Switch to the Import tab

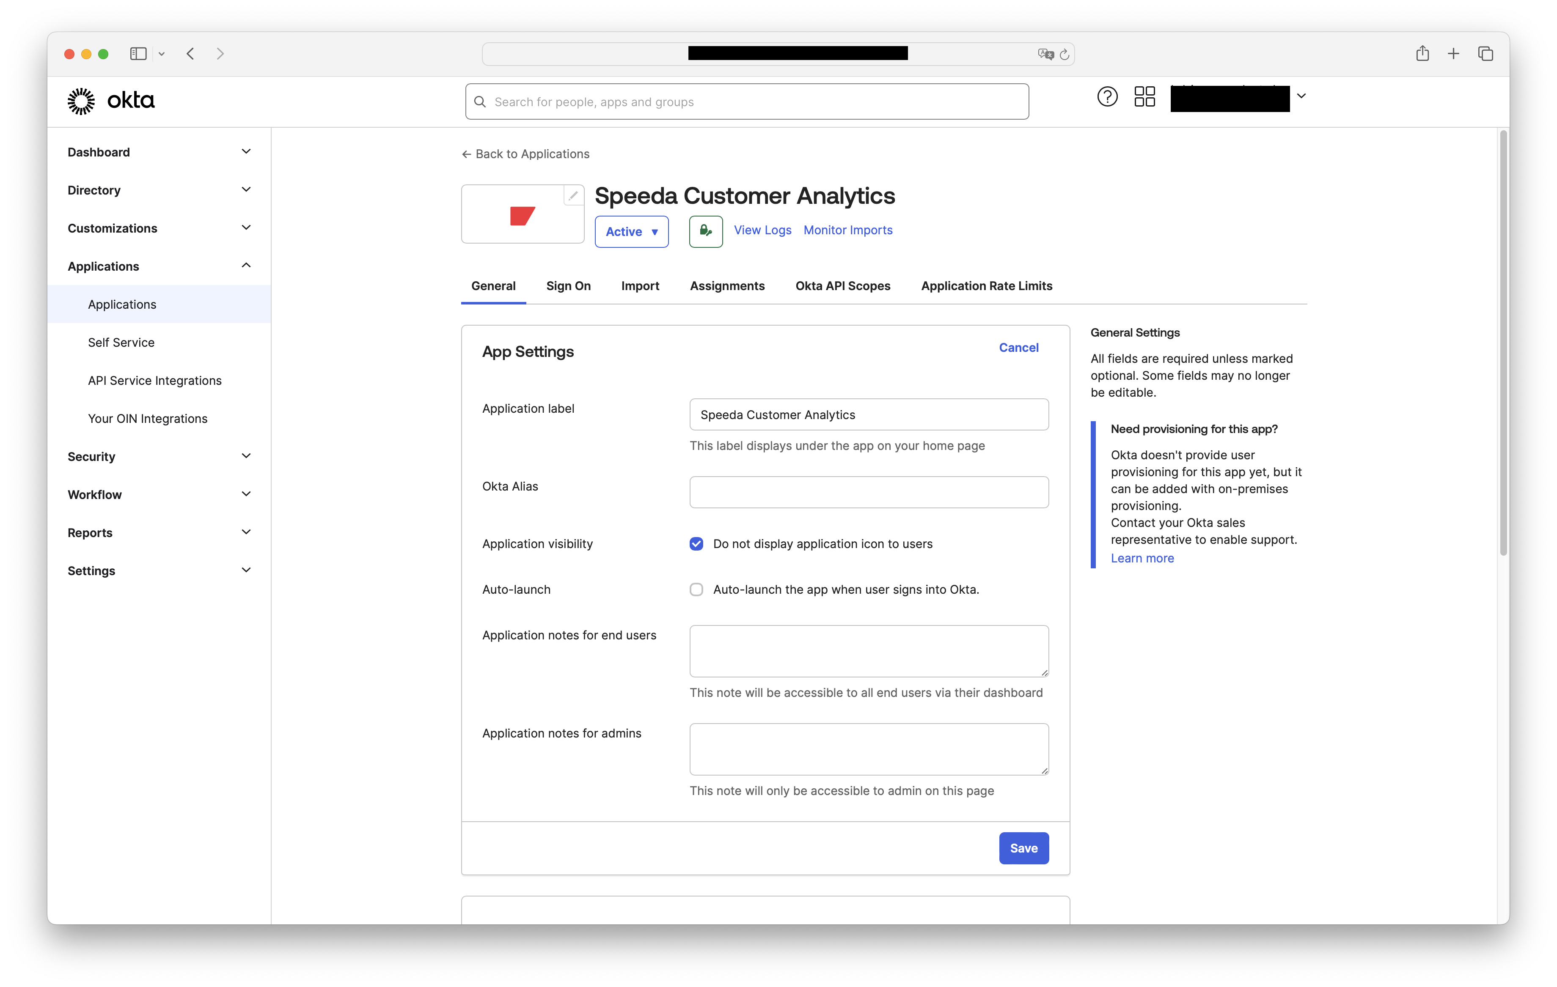639,286
